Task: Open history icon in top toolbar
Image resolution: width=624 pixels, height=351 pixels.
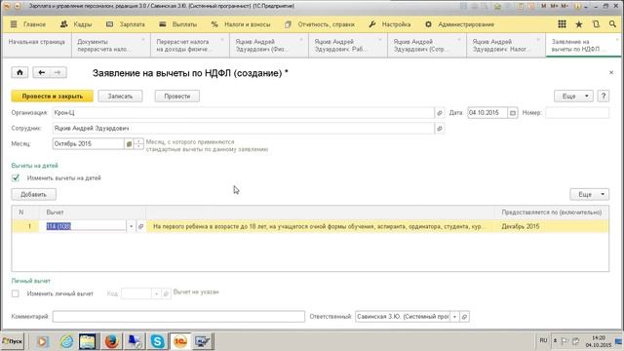Action: click(596, 24)
